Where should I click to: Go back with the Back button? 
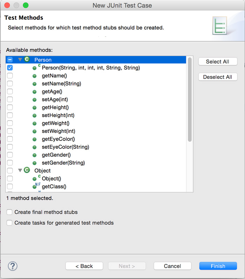[84, 266]
